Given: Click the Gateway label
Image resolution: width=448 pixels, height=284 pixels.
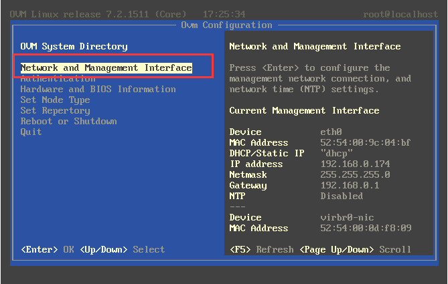Looking at the screenshot, I should [248, 186].
